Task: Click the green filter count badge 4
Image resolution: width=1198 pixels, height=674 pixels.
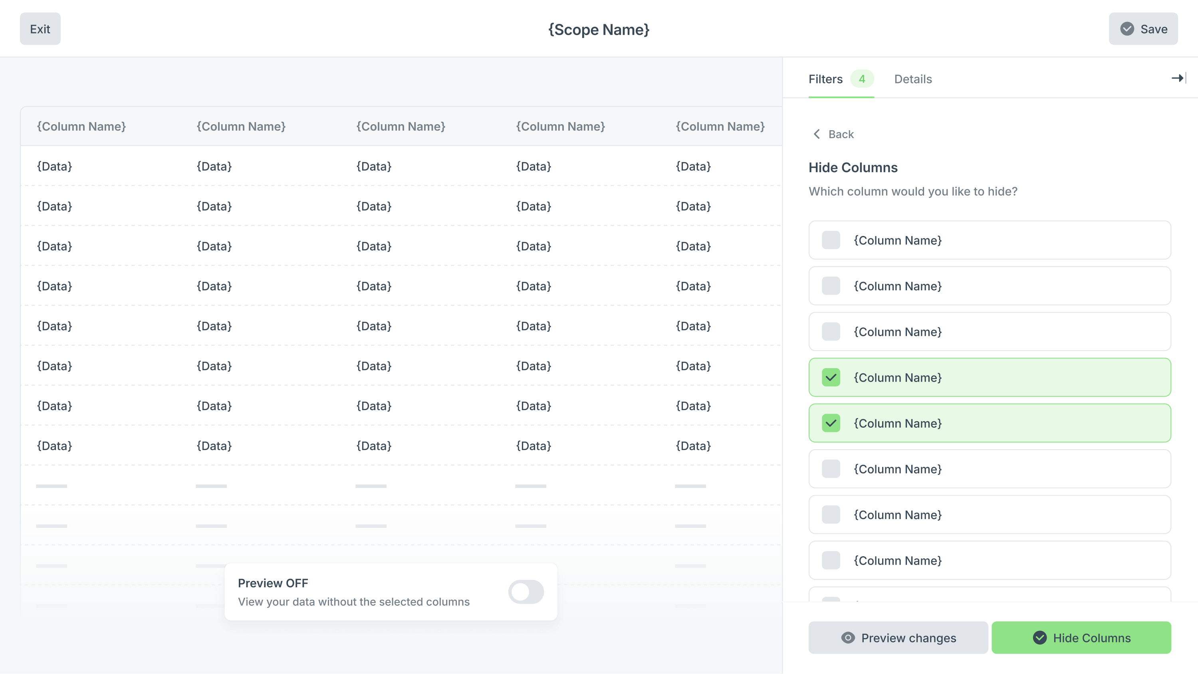Action: (x=862, y=79)
